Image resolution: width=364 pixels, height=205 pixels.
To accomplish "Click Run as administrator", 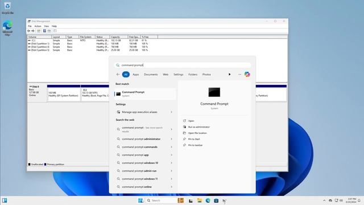I will point(198,127).
